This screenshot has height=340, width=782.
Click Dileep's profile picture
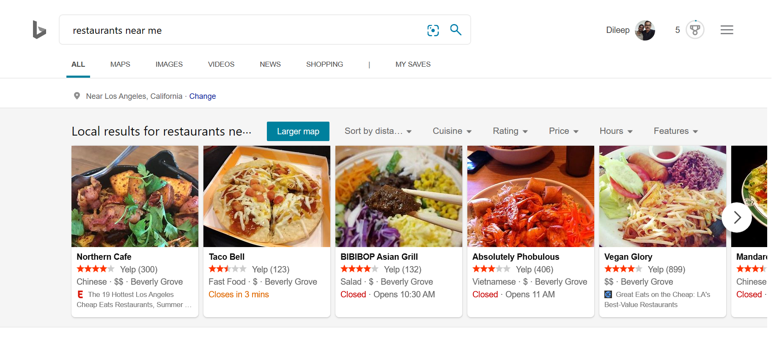click(x=645, y=30)
